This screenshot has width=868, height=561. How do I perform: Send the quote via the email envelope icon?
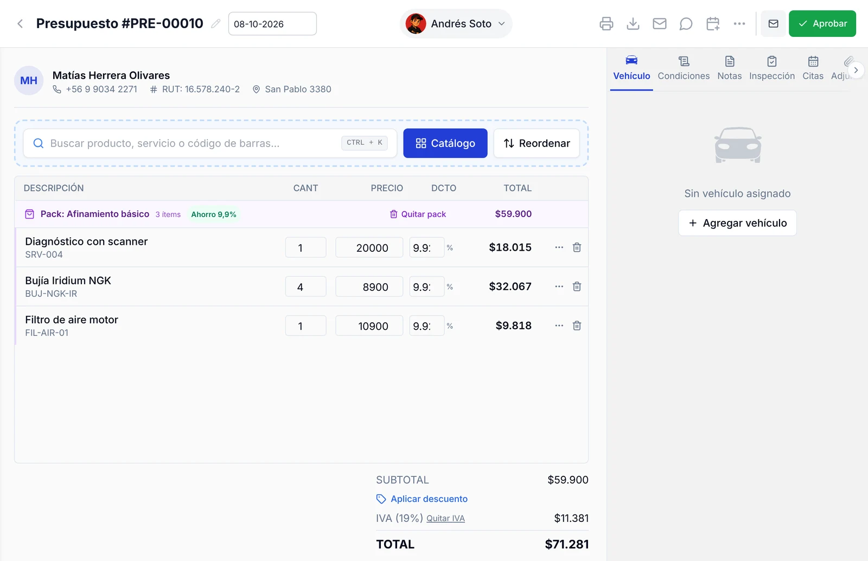click(x=660, y=24)
